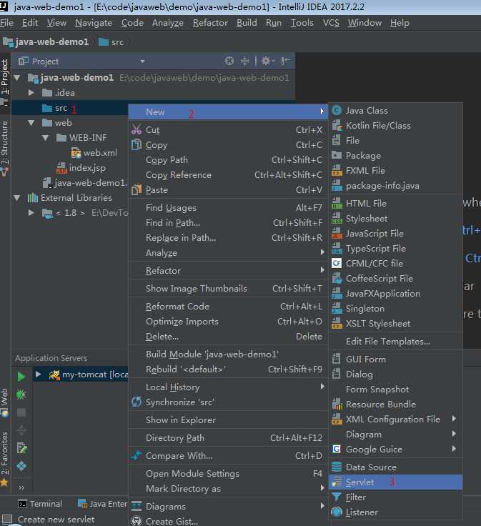Image resolution: width=481 pixels, height=526 pixels.
Task: Click the stop square icon in Application Servers
Action: click(x=21, y=412)
